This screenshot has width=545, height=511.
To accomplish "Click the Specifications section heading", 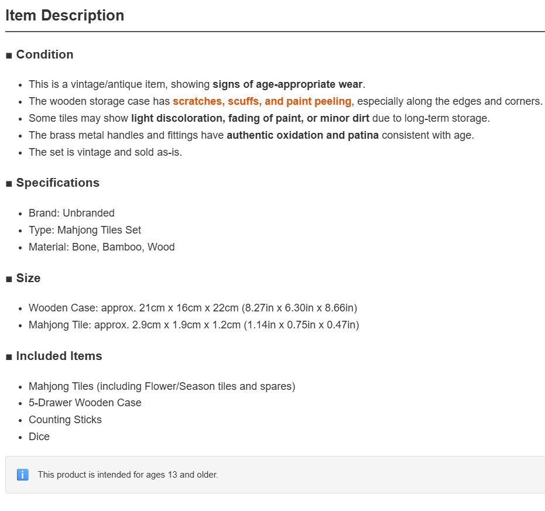I will click(58, 183).
